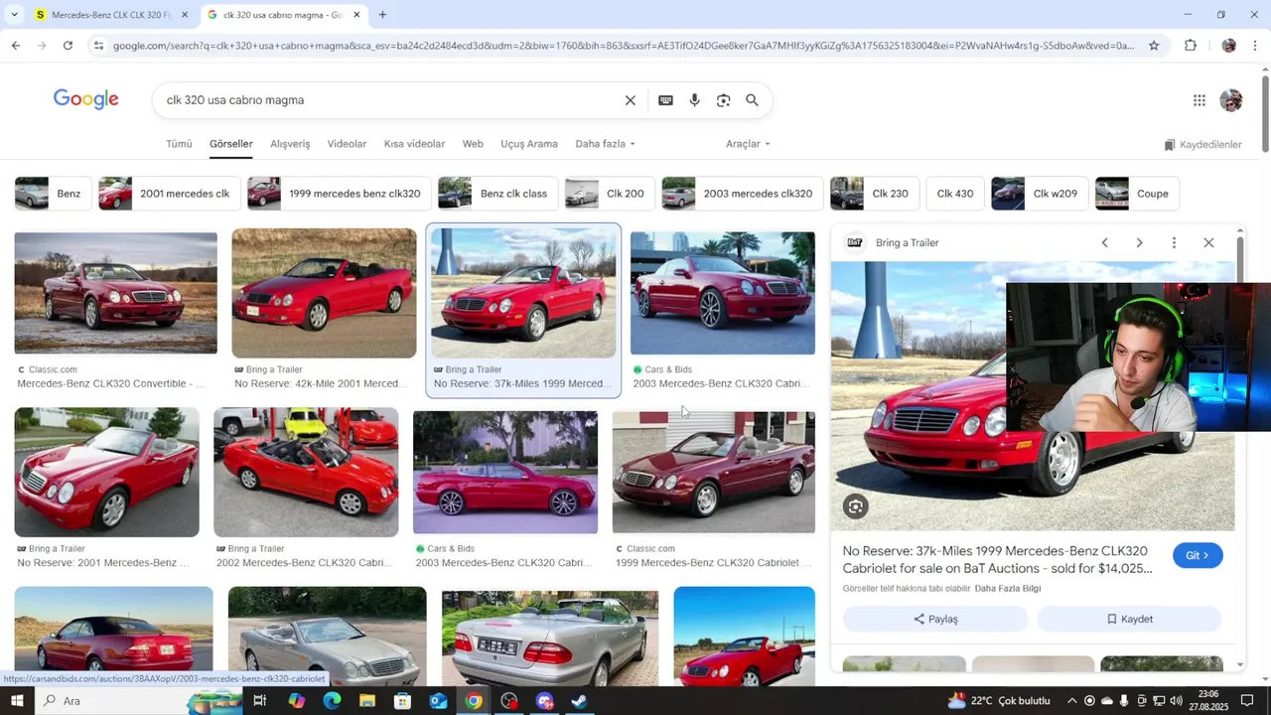Open the 22°C Çok bulutlu weather widget
1271x715 pixels.
(998, 701)
